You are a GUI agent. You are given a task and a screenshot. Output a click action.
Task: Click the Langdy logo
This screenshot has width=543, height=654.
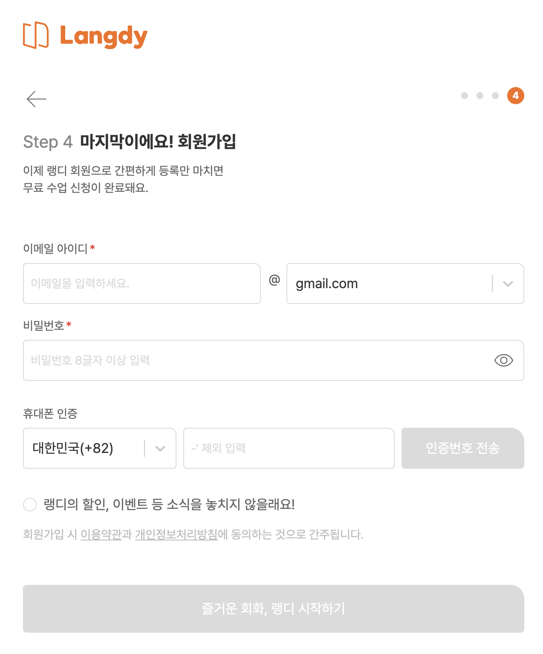(84, 36)
